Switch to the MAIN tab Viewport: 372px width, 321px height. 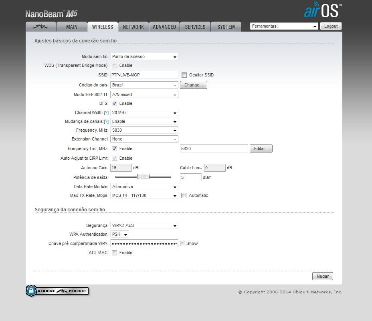coord(72,27)
